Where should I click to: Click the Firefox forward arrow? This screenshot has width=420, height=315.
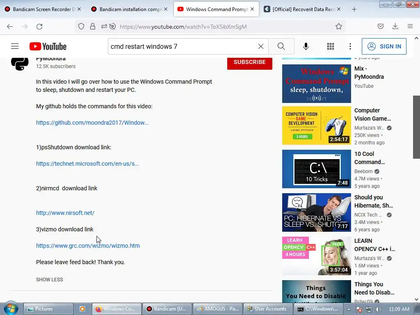click(x=25, y=27)
